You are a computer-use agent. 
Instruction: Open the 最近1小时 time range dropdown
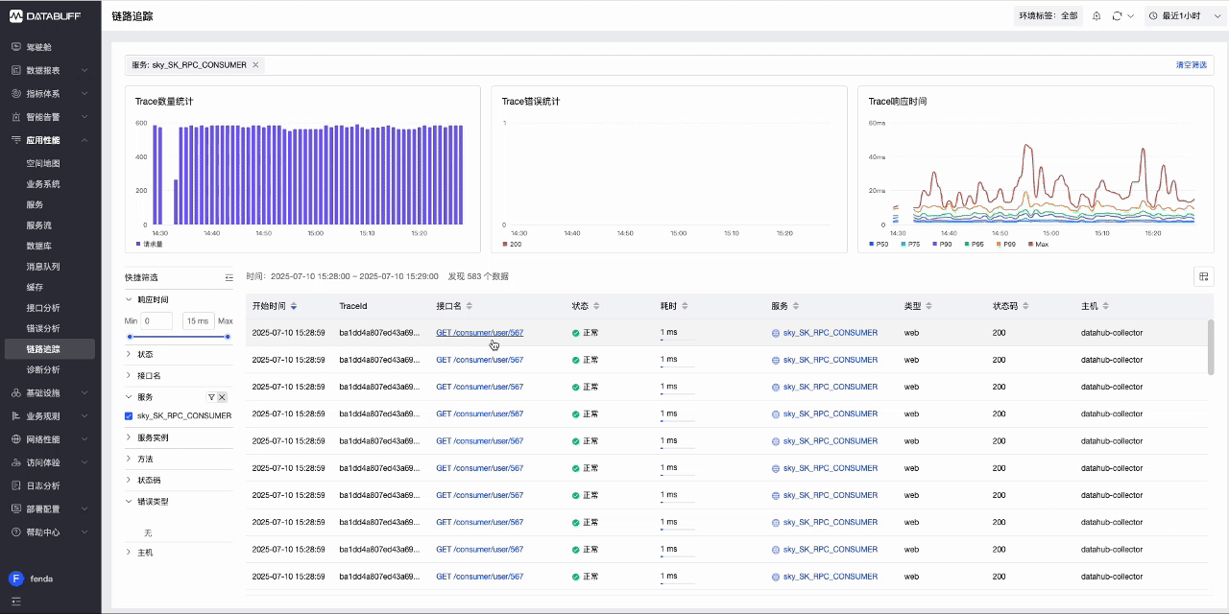(1182, 16)
